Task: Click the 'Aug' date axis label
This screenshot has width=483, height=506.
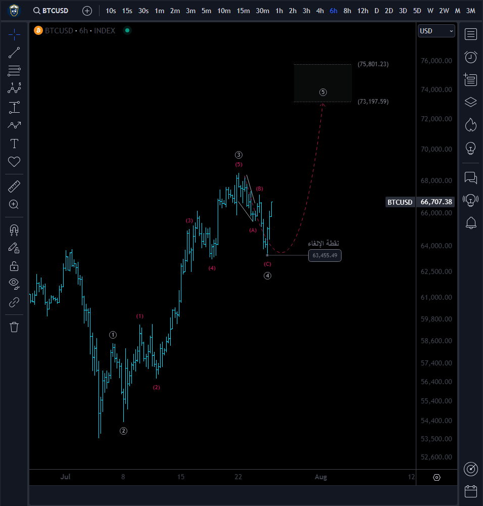Action: (321, 477)
